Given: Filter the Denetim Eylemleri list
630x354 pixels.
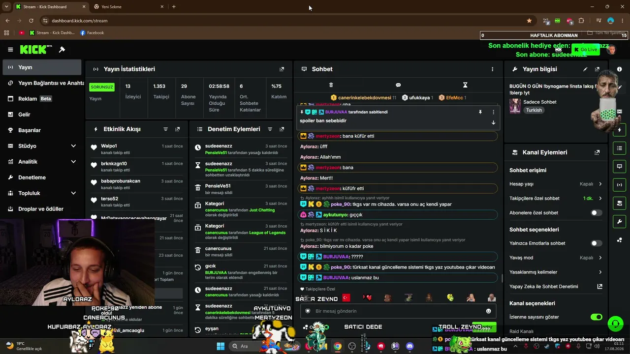Looking at the screenshot, I should [x=270, y=129].
